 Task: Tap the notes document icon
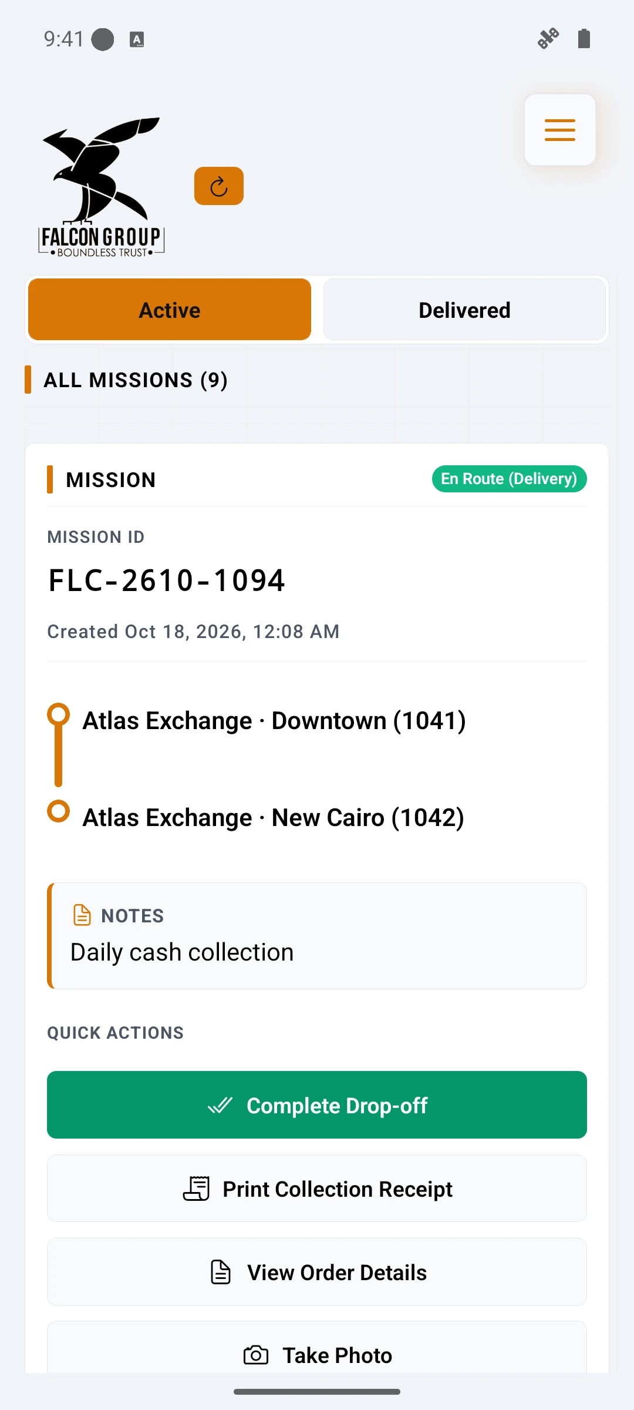point(82,915)
